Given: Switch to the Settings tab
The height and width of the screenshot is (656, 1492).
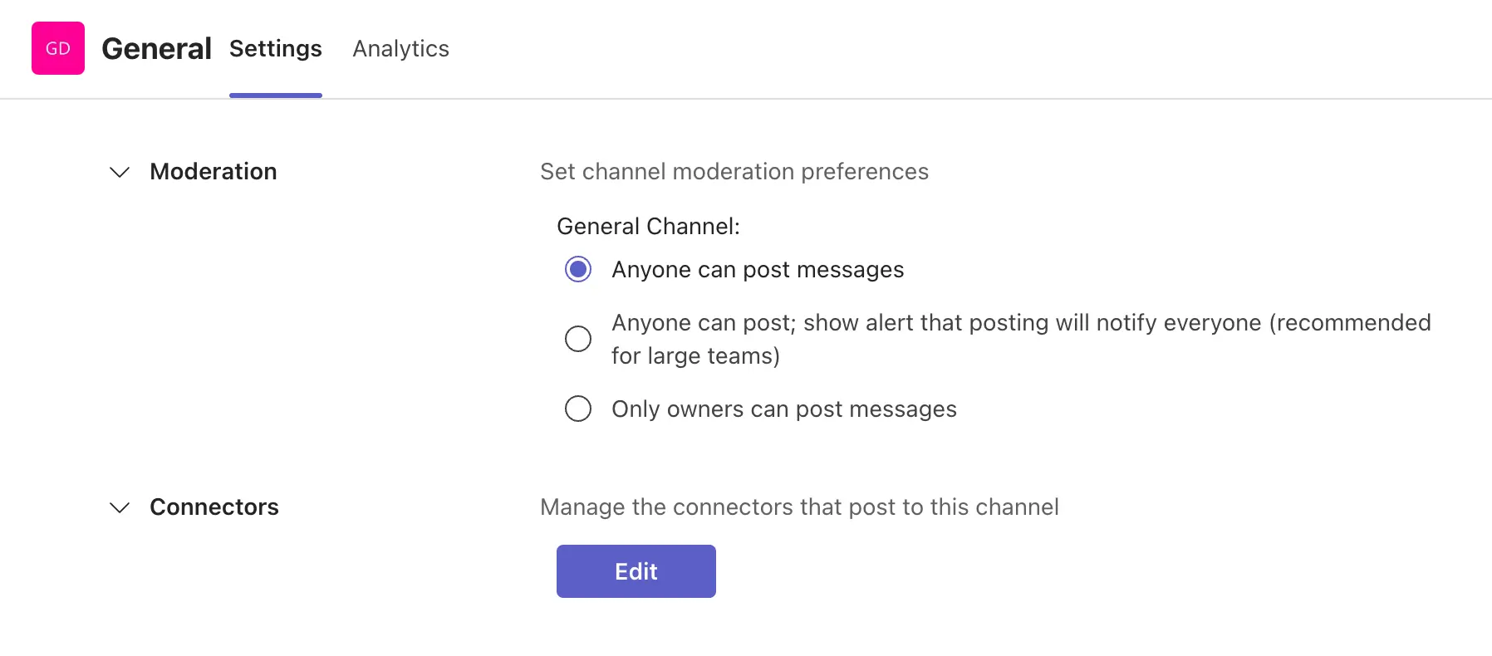Looking at the screenshot, I should [x=275, y=48].
